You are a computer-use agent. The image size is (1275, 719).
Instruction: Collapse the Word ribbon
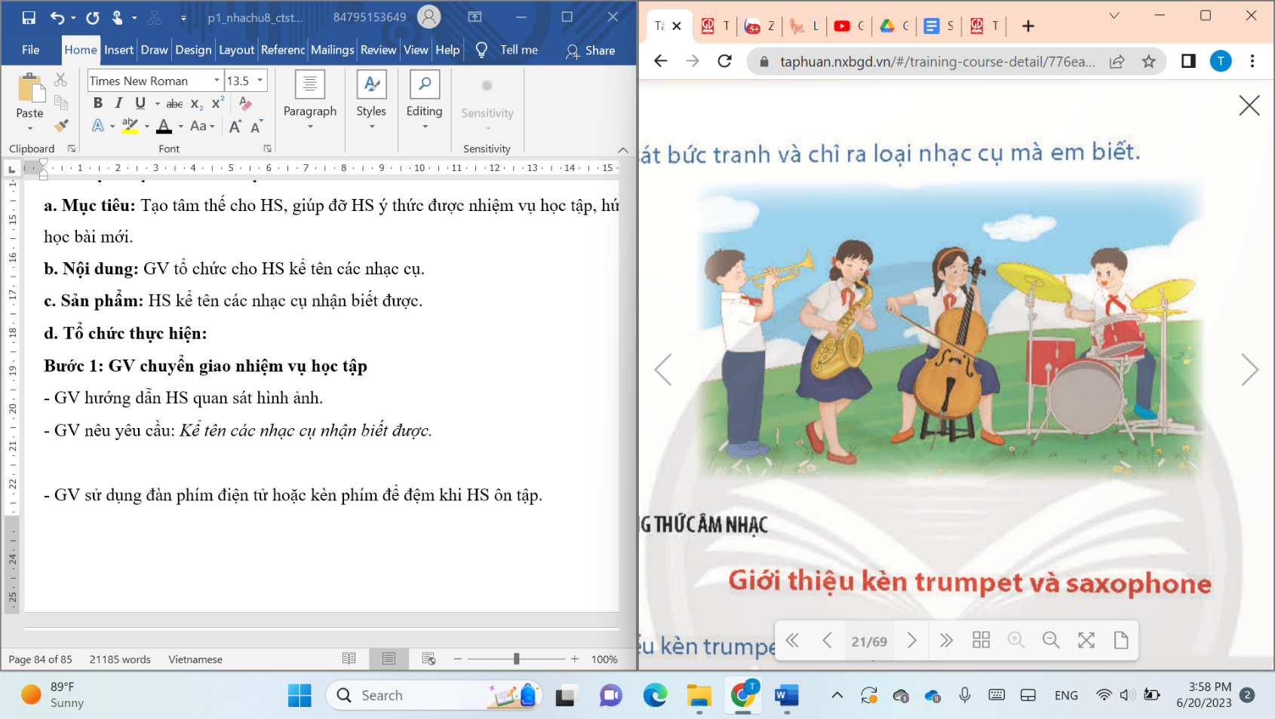point(622,149)
